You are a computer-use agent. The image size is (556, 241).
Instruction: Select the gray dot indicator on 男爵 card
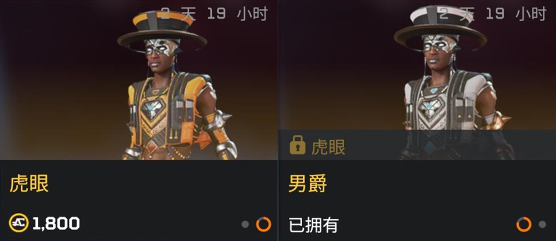542,225
